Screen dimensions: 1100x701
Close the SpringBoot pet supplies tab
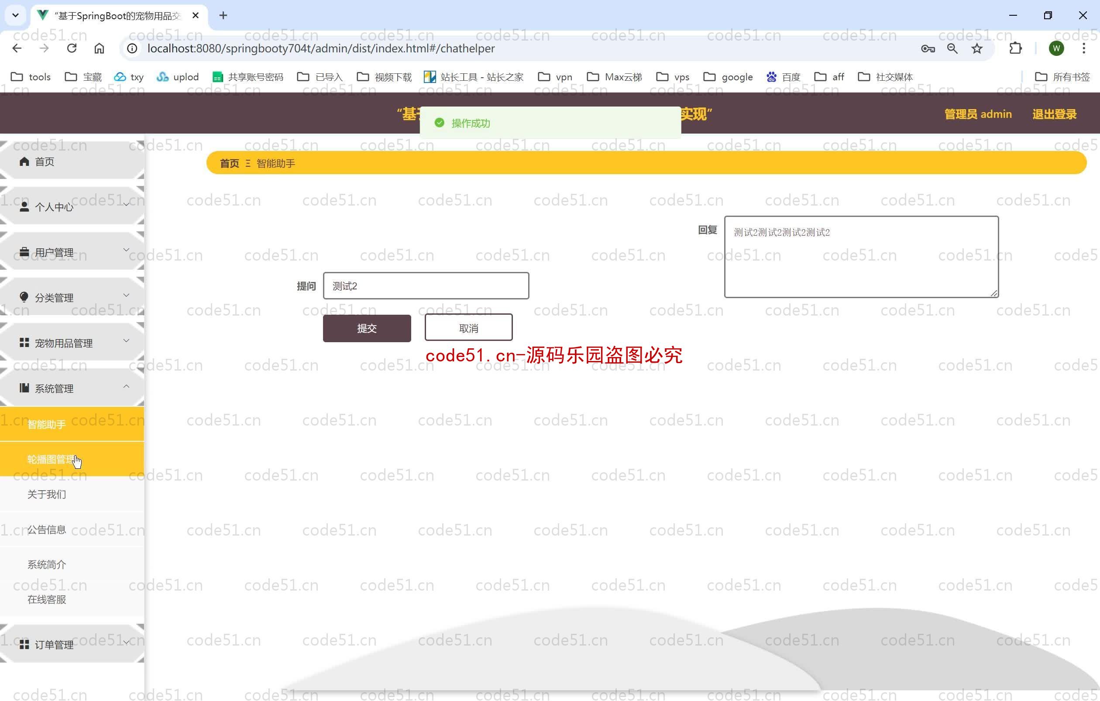196,16
